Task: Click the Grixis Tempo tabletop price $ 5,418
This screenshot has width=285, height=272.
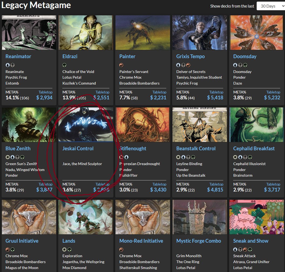Action: pyautogui.click(x=215, y=97)
